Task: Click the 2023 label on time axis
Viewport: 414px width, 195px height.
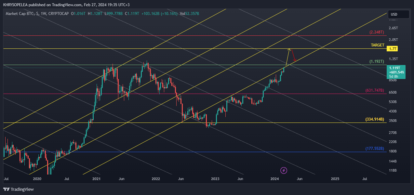Action: 215,179
